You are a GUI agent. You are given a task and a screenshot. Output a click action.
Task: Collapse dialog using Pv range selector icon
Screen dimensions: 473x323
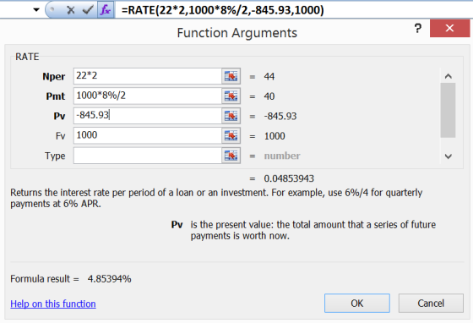click(x=231, y=116)
